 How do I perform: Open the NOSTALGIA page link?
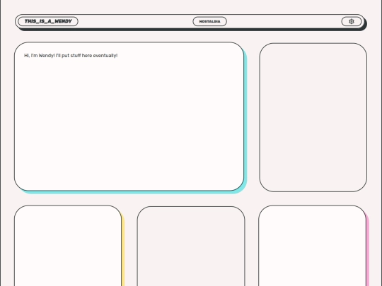(209, 21)
